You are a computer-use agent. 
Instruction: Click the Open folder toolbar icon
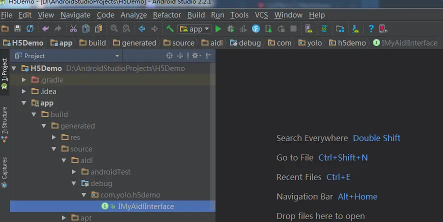pos(5,28)
